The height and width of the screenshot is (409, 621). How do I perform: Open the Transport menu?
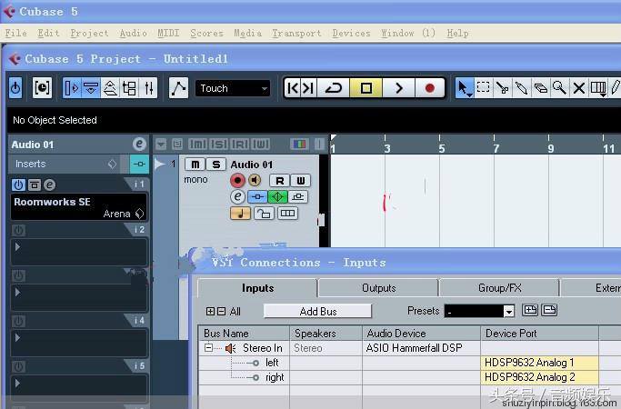[x=296, y=33]
